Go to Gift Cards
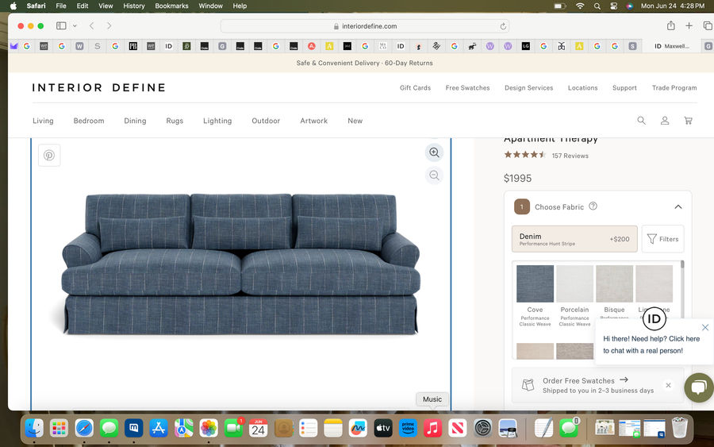714x447 pixels. [415, 88]
